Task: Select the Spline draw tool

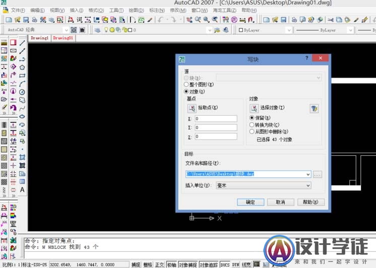Action: [22, 108]
